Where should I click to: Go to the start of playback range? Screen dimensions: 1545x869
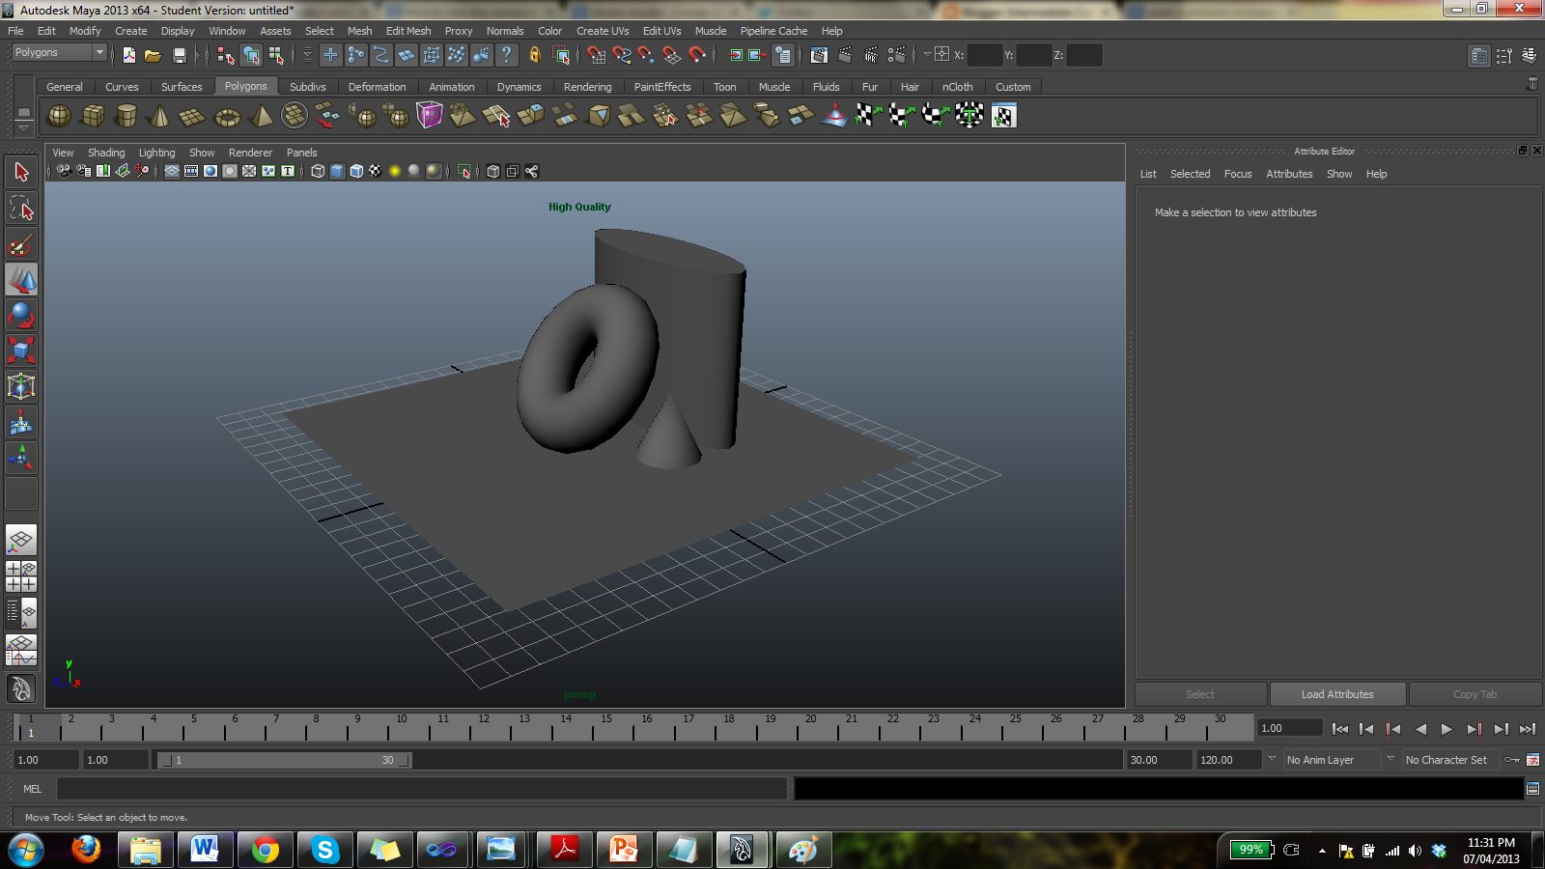click(1339, 729)
